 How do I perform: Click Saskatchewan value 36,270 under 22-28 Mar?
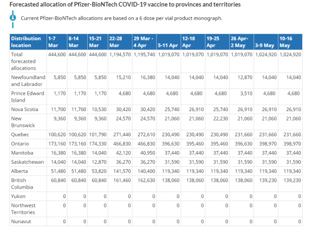coord(123,162)
